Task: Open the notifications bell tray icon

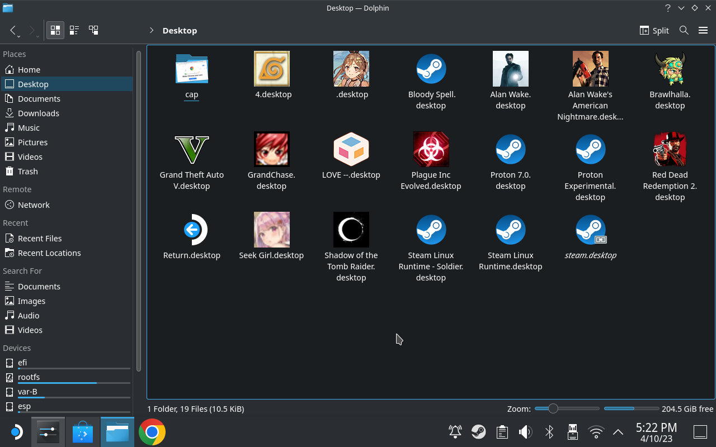Action: tap(455, 432)
